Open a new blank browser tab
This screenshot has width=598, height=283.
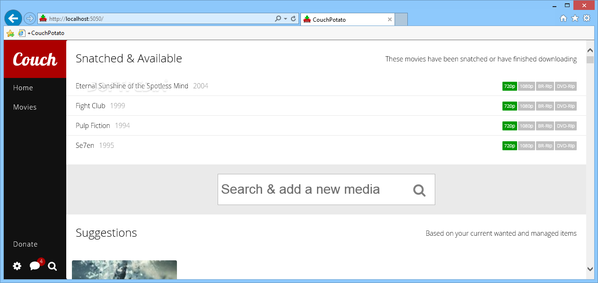click(401, 20)
